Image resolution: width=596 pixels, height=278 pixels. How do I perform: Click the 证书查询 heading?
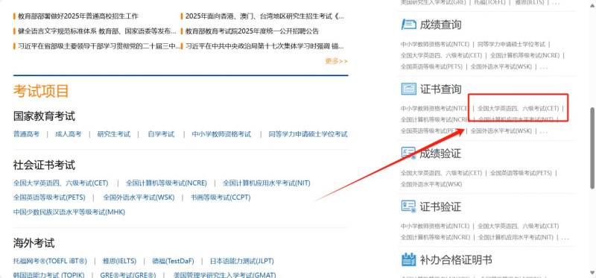440,89
